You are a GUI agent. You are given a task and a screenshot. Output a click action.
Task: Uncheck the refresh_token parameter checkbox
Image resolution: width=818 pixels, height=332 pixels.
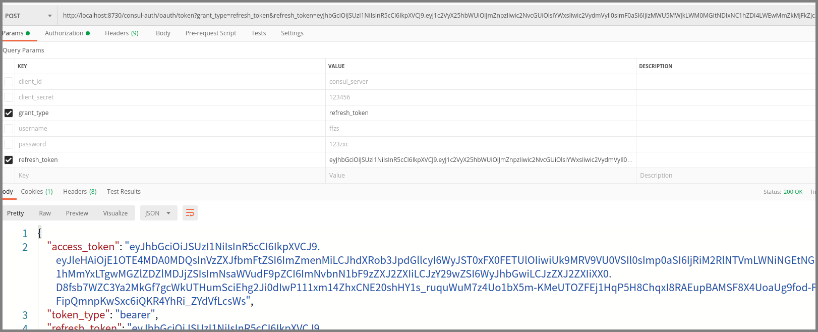(x=9, y=160)
